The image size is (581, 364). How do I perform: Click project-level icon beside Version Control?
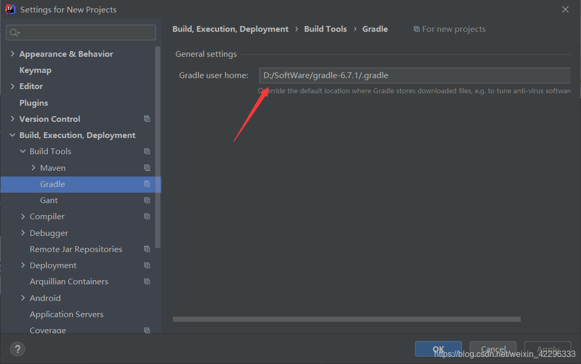[x=147, y=119]
